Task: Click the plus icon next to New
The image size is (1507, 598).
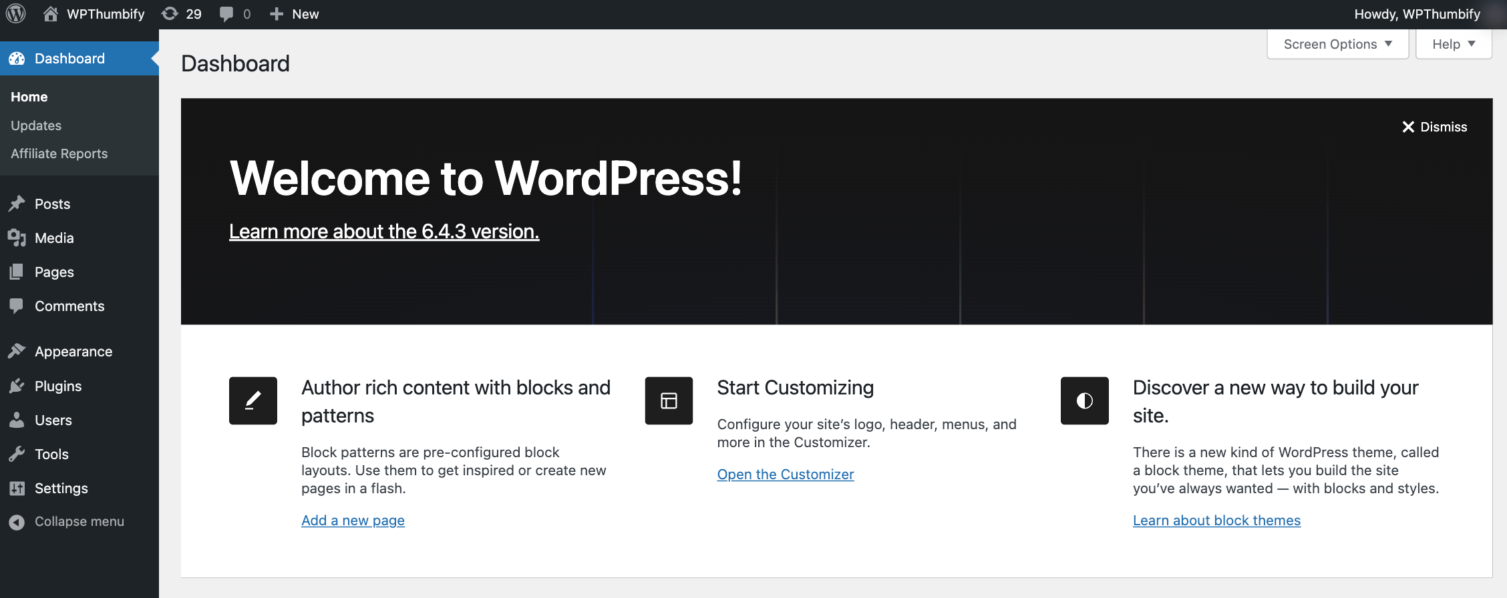Action: tap(277, 14)
